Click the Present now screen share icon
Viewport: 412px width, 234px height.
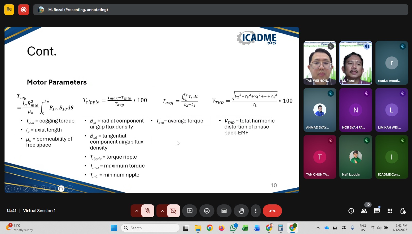click(x=190, y=211)
